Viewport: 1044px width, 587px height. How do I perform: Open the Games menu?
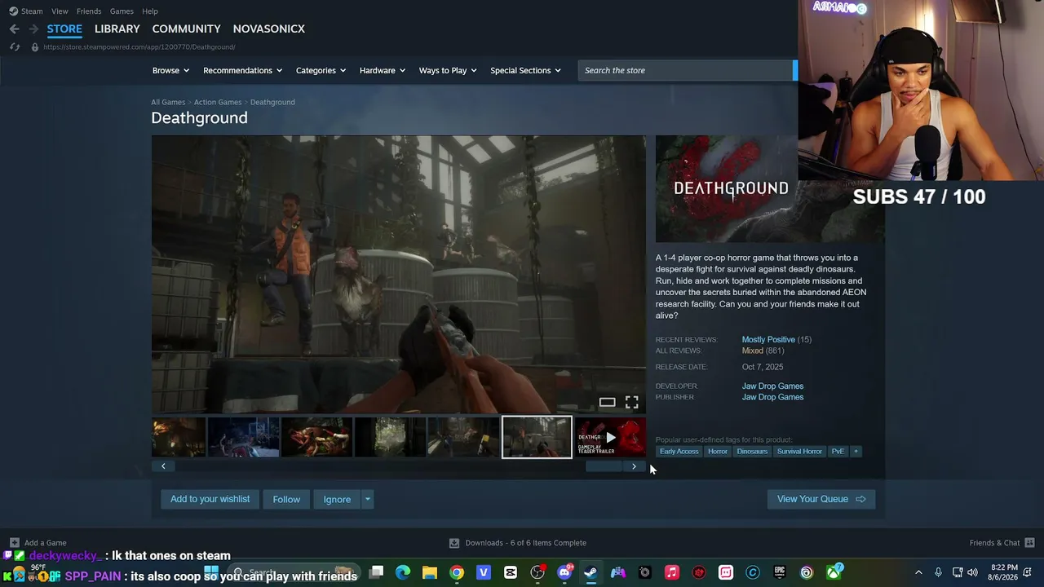(122, 11)
